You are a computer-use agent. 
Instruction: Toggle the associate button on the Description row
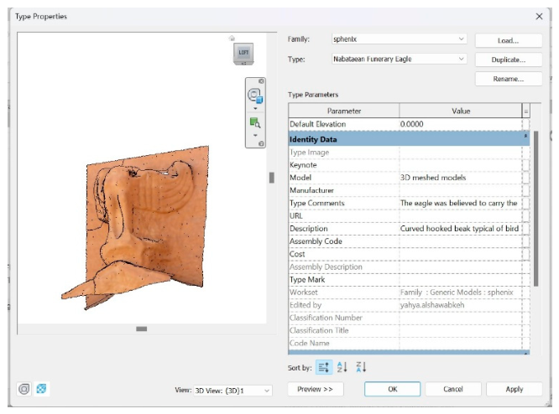[x=525, y=229]
